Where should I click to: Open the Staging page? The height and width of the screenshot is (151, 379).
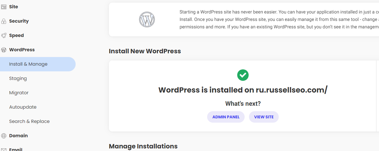pyautogui.click(x=18, y=79)
